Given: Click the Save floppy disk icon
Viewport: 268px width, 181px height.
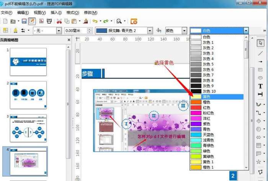Looking at the screenshot, I should (24, 21).
